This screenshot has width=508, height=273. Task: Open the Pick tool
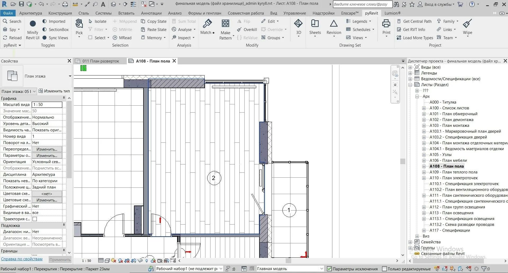click(79, 28)
